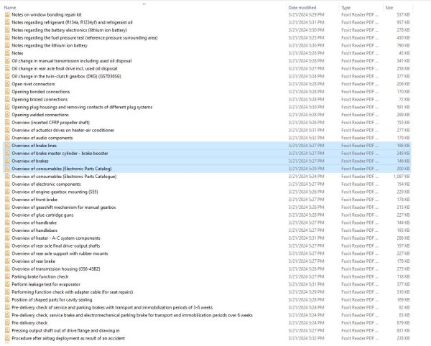Viewport: 431px width, 346px height.
Task: Click PDF icon of the file named just Notes
Action: point(7,53)
